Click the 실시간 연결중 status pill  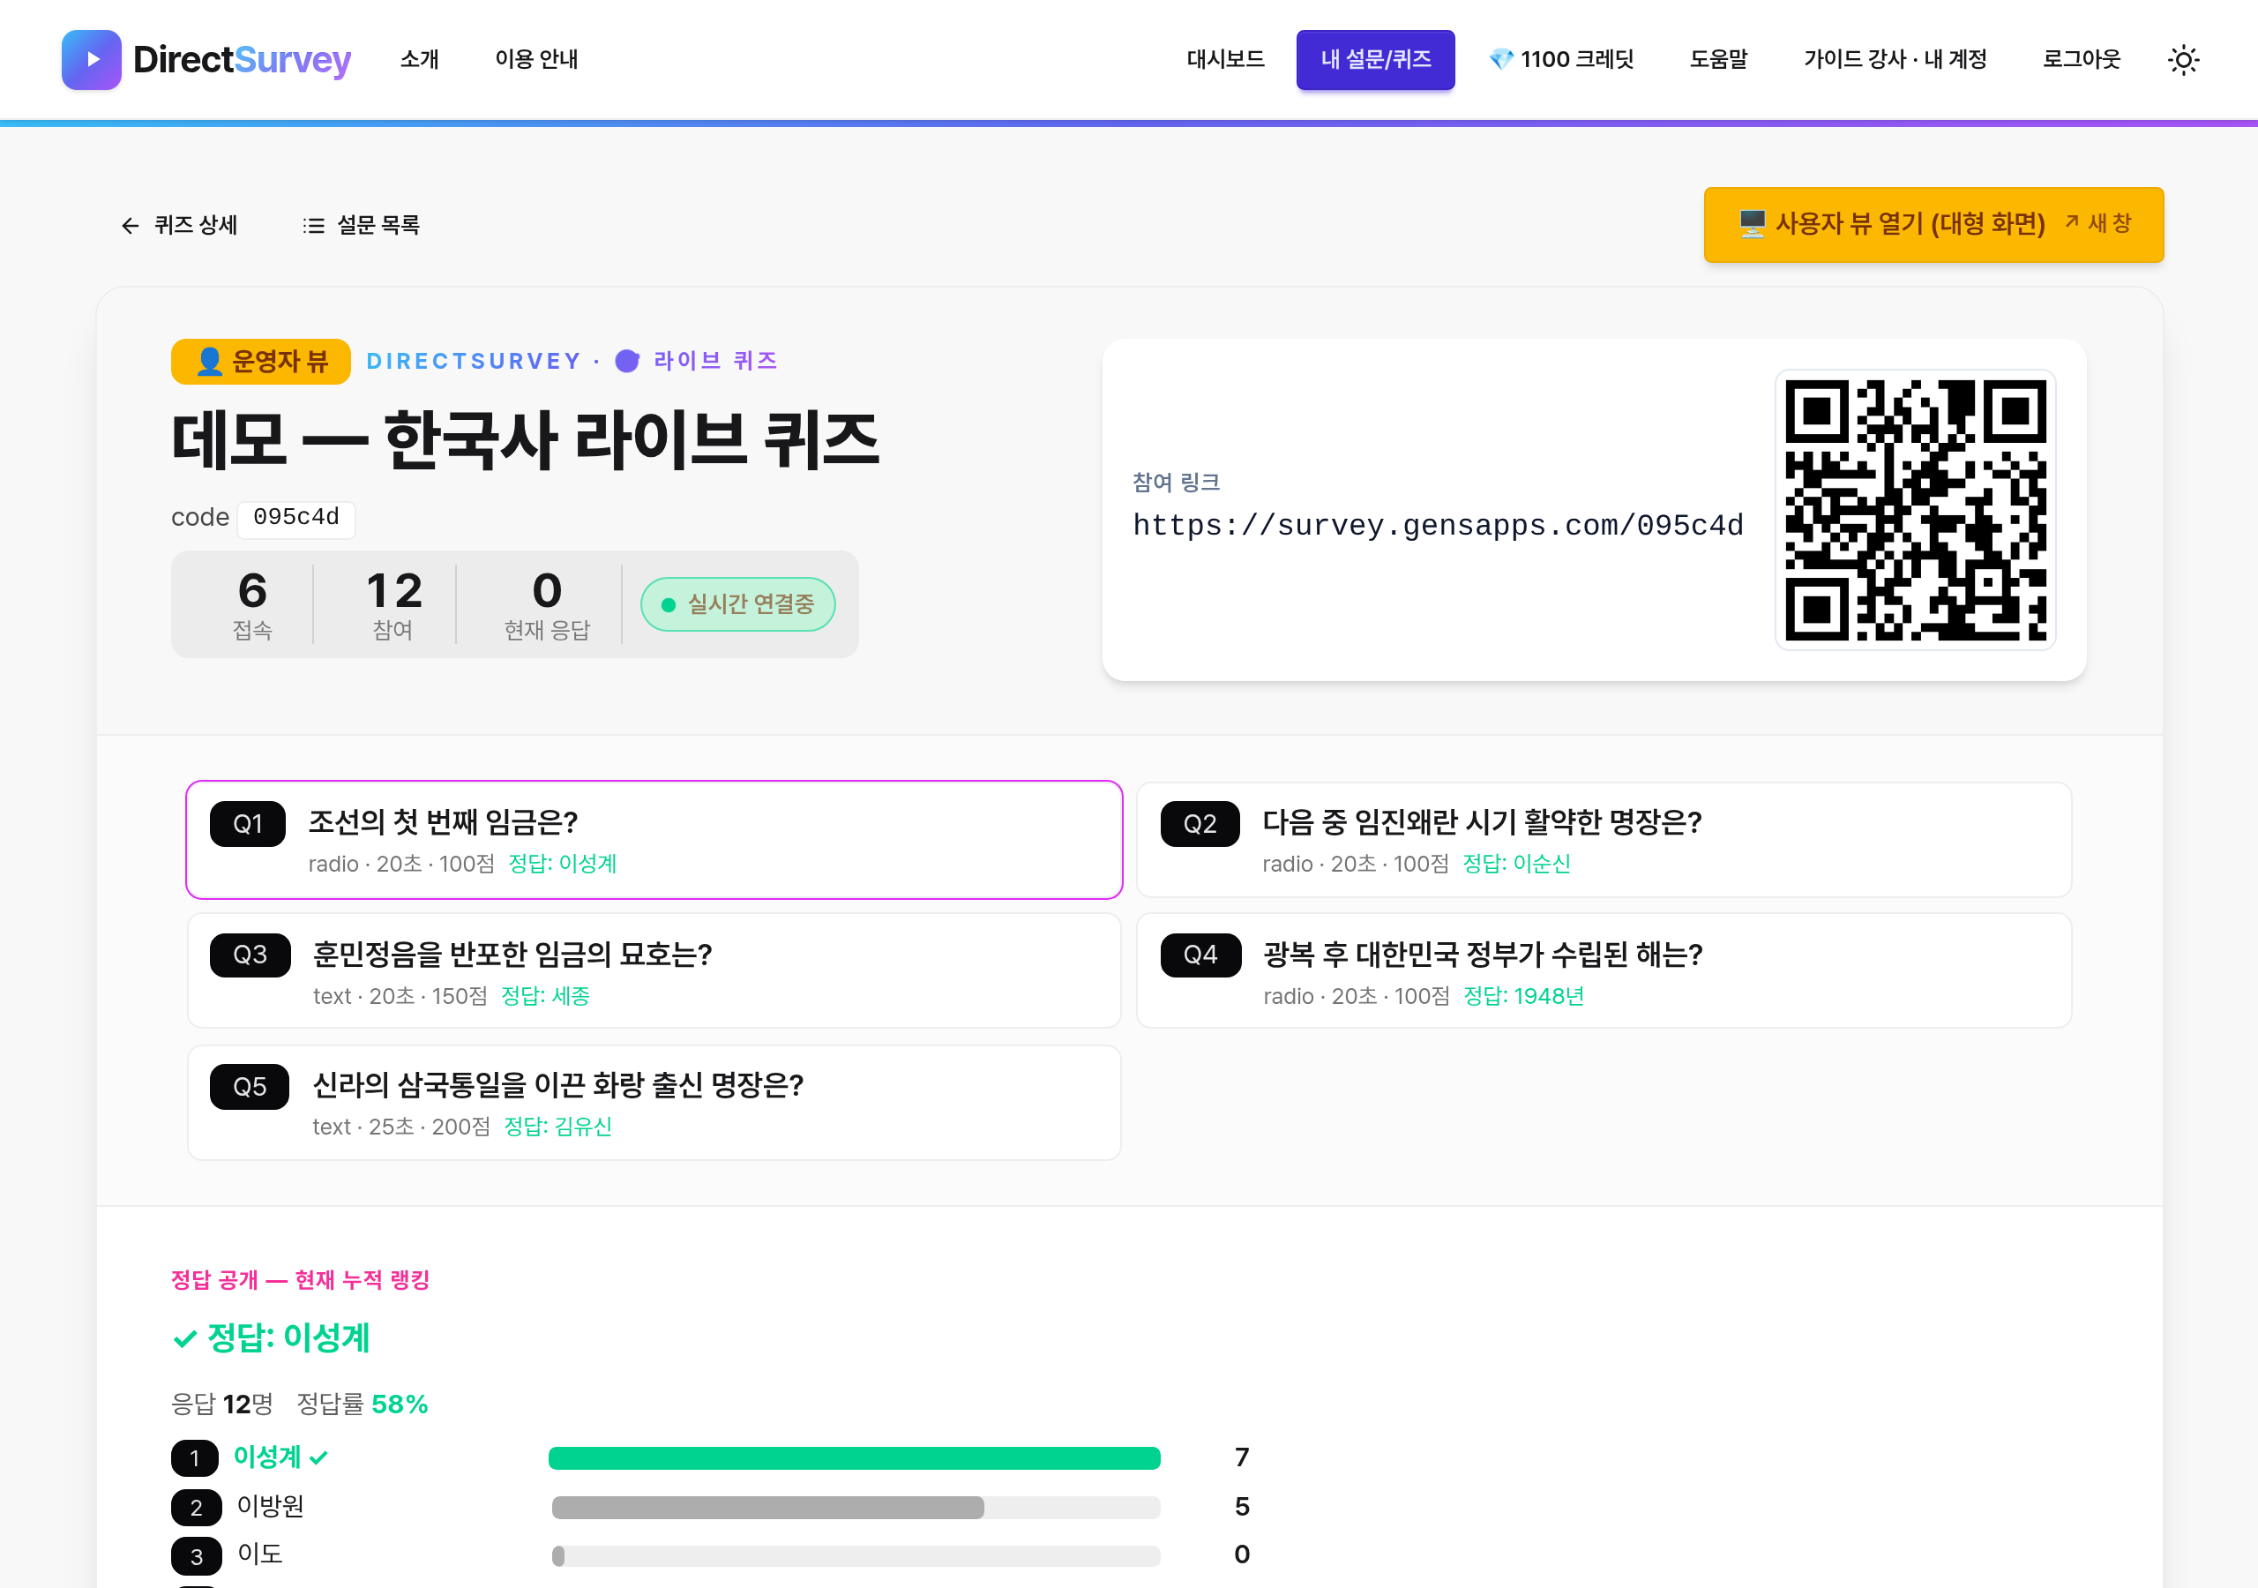[737, 604]
